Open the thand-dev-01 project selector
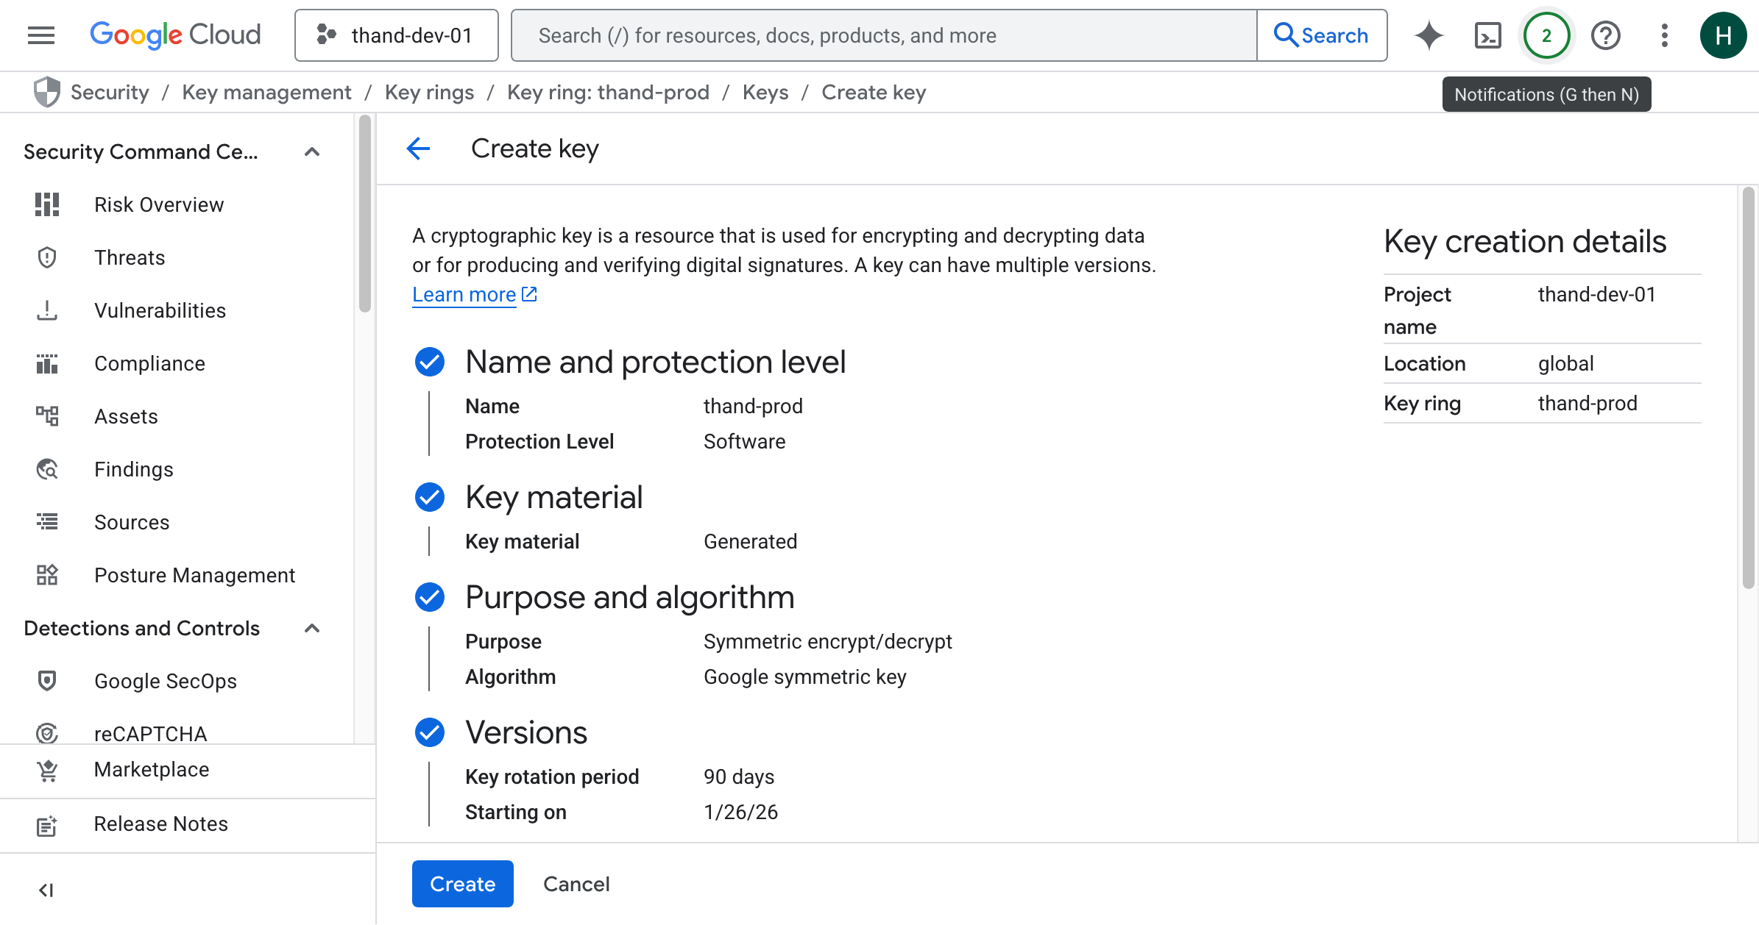1759x925 pixels. [397, 35]
